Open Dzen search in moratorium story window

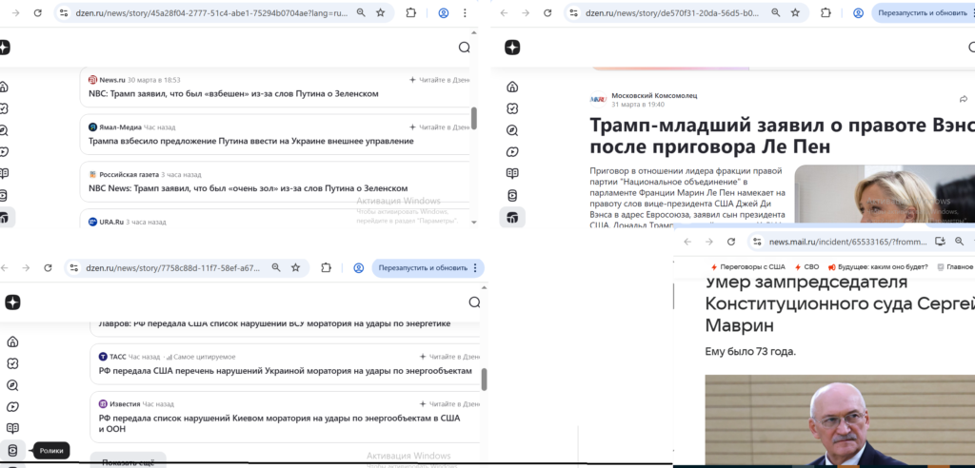pyautogui.click(x=474, y=302)
